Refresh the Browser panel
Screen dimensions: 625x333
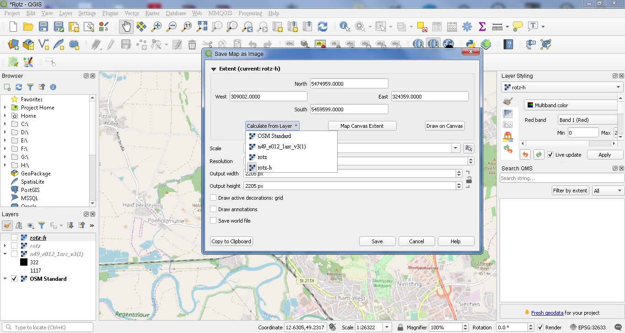tap(19, 87)
